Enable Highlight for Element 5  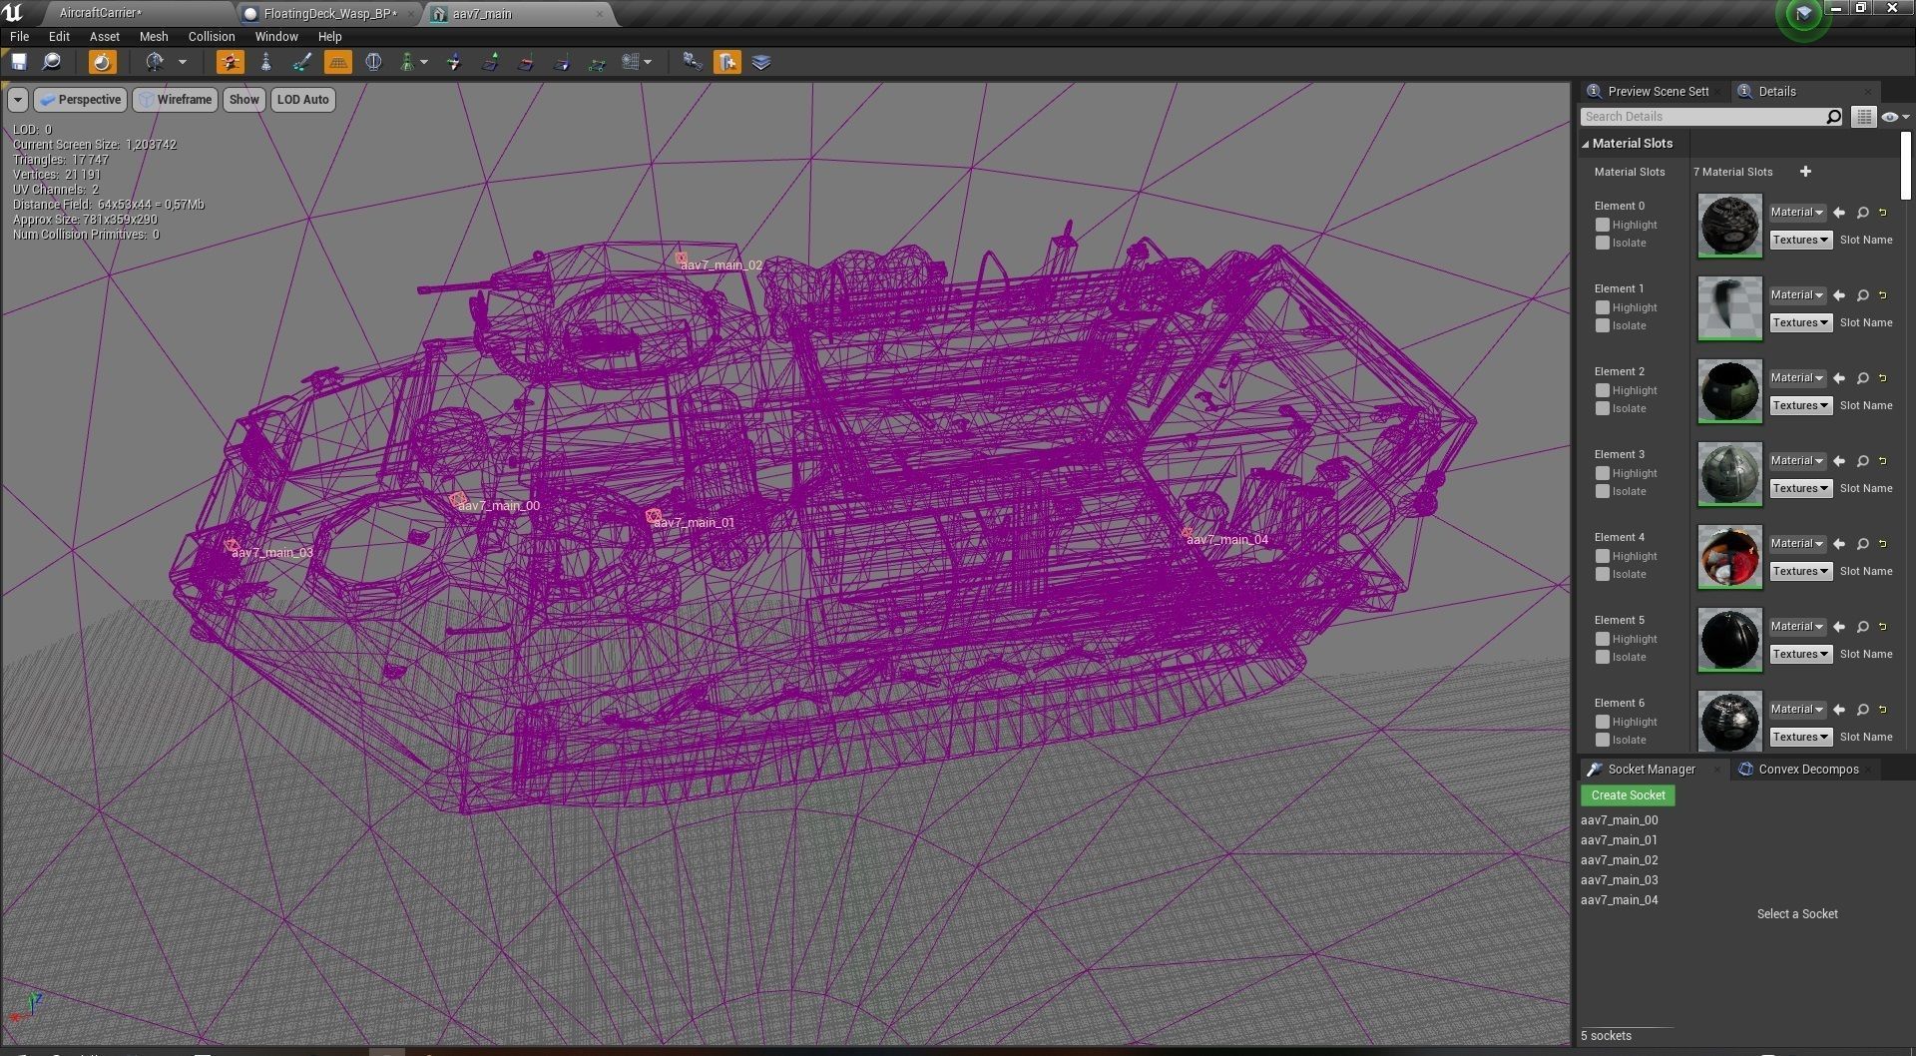coord(1602,639)
